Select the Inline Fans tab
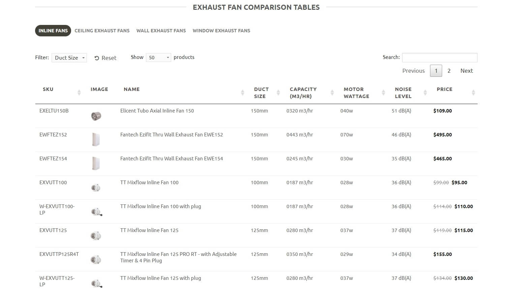This screenshot has height=294, width=519. 53,31
